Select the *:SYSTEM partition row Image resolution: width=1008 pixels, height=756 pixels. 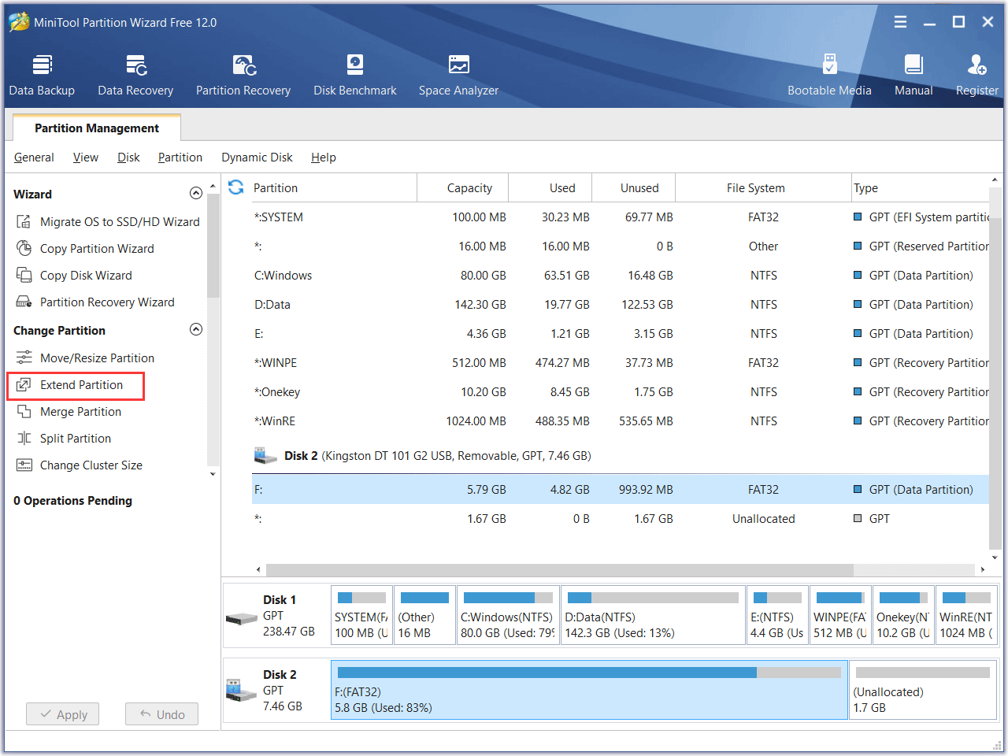coord(620,217)
